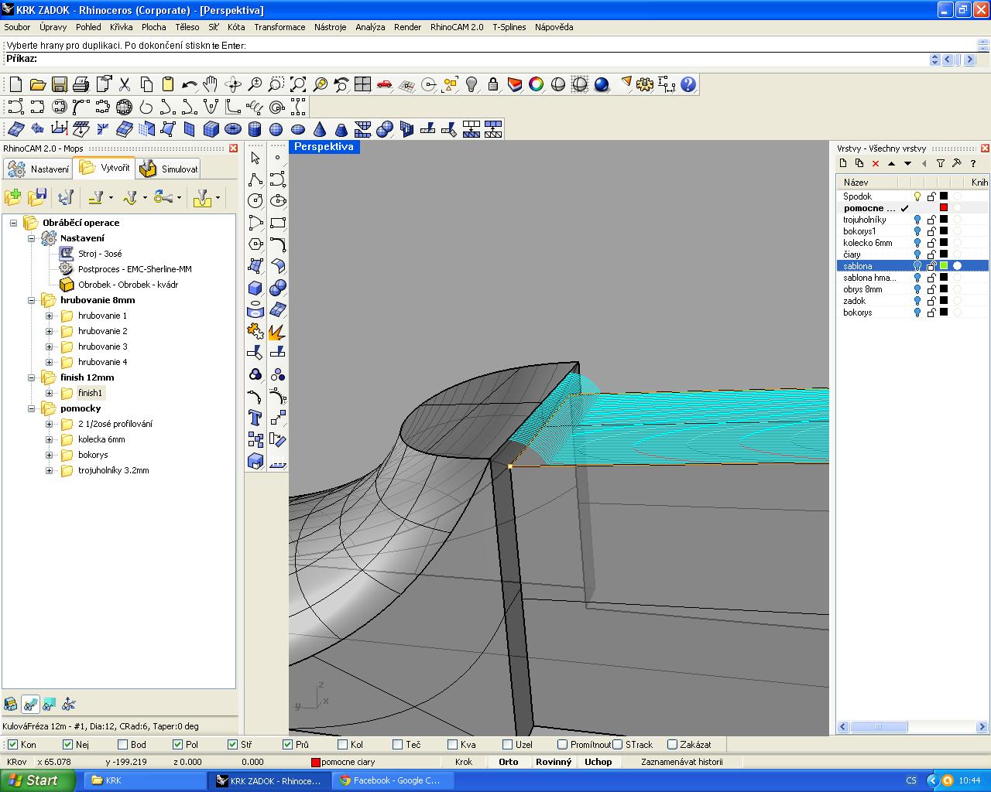
Task: Click the four-viewport layout icon
Action: coord(362,84)
